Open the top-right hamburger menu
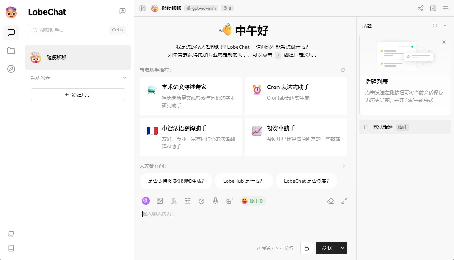The image size is (454, 260). tap(445, 8)
